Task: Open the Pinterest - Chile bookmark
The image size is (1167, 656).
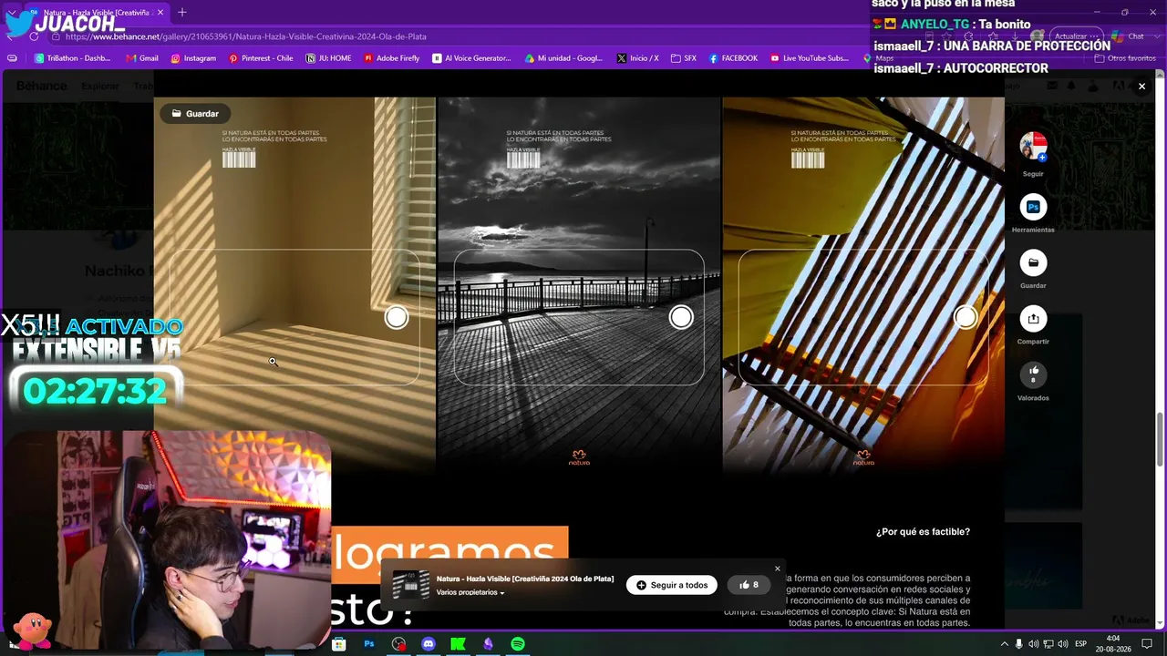Action: click(261, 58)
